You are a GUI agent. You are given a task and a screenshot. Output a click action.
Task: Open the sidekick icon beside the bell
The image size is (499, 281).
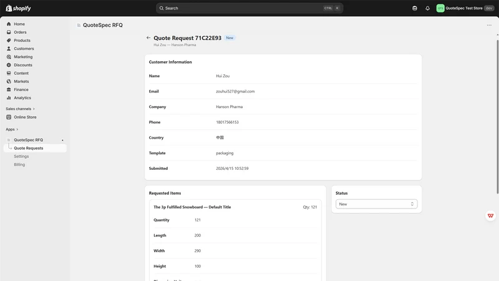click(x=415, y=8)
